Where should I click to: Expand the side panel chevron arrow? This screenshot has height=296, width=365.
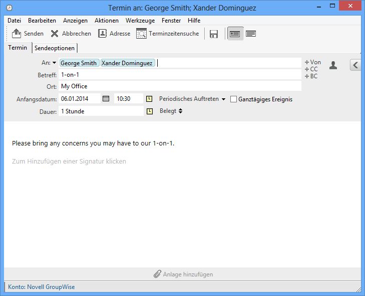[x=355, y=65]
